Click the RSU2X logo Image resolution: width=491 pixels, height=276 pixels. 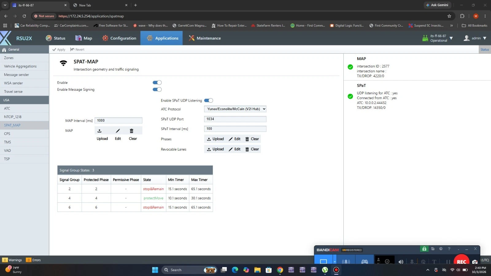point(16,38)
